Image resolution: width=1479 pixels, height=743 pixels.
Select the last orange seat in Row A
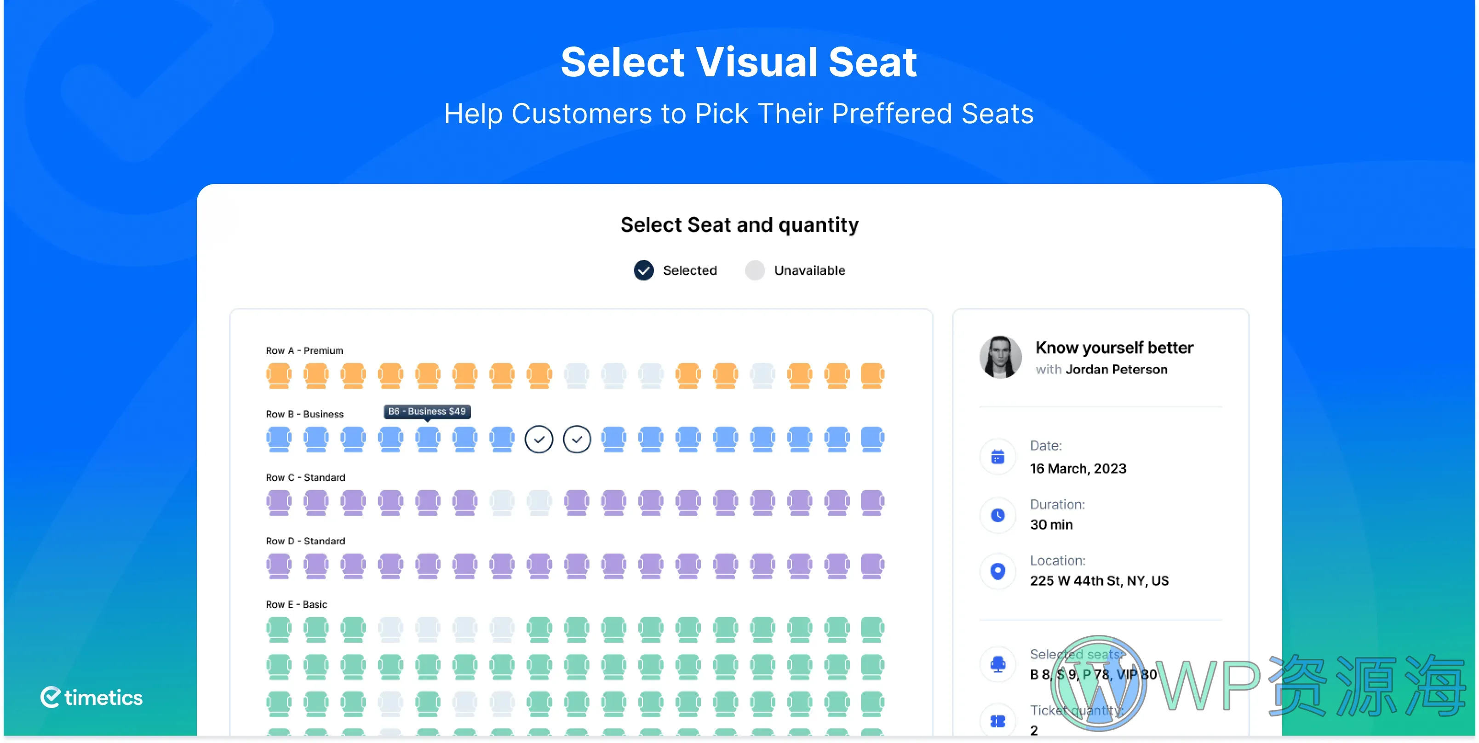click(x=872, y=376)
